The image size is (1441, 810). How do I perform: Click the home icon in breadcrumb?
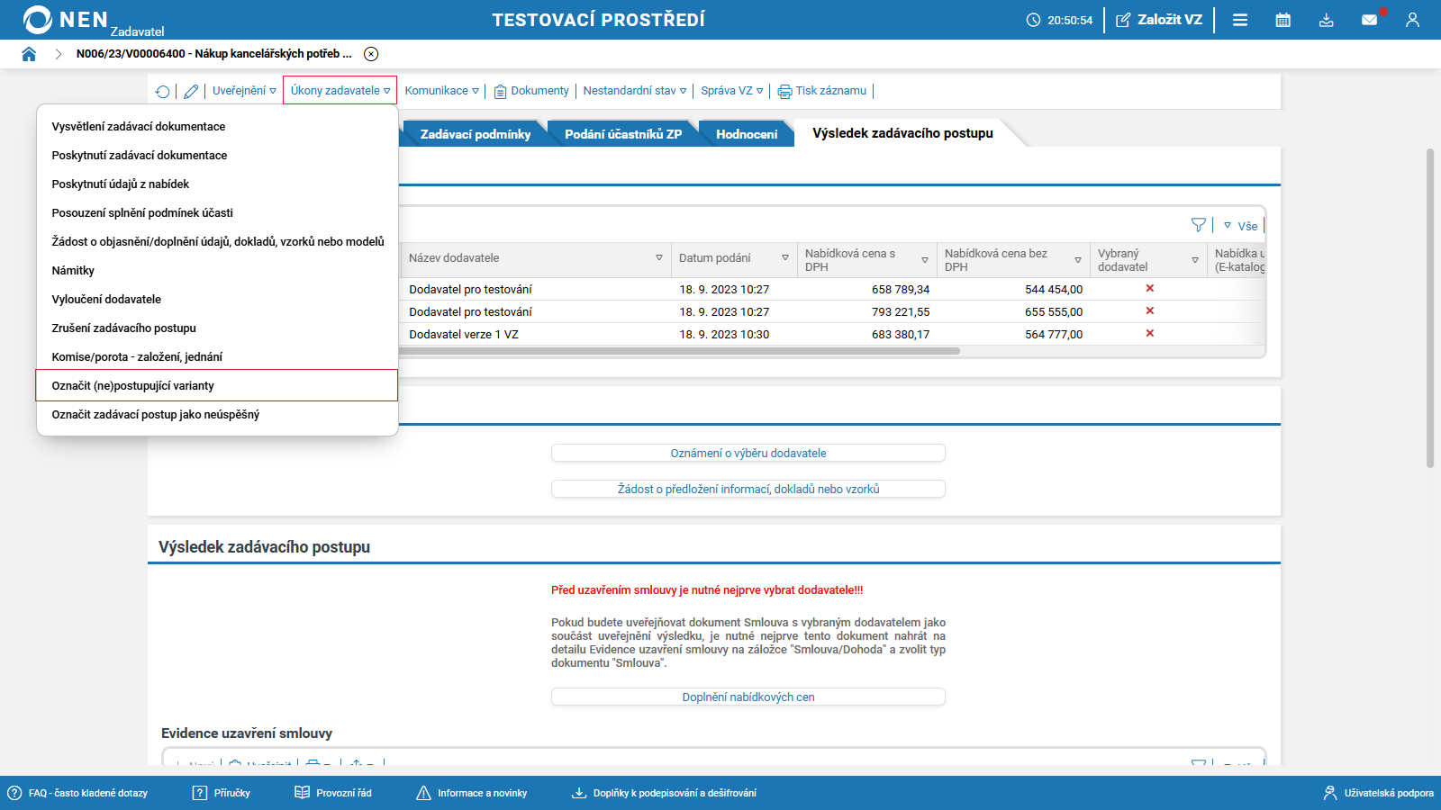[29, 54]
